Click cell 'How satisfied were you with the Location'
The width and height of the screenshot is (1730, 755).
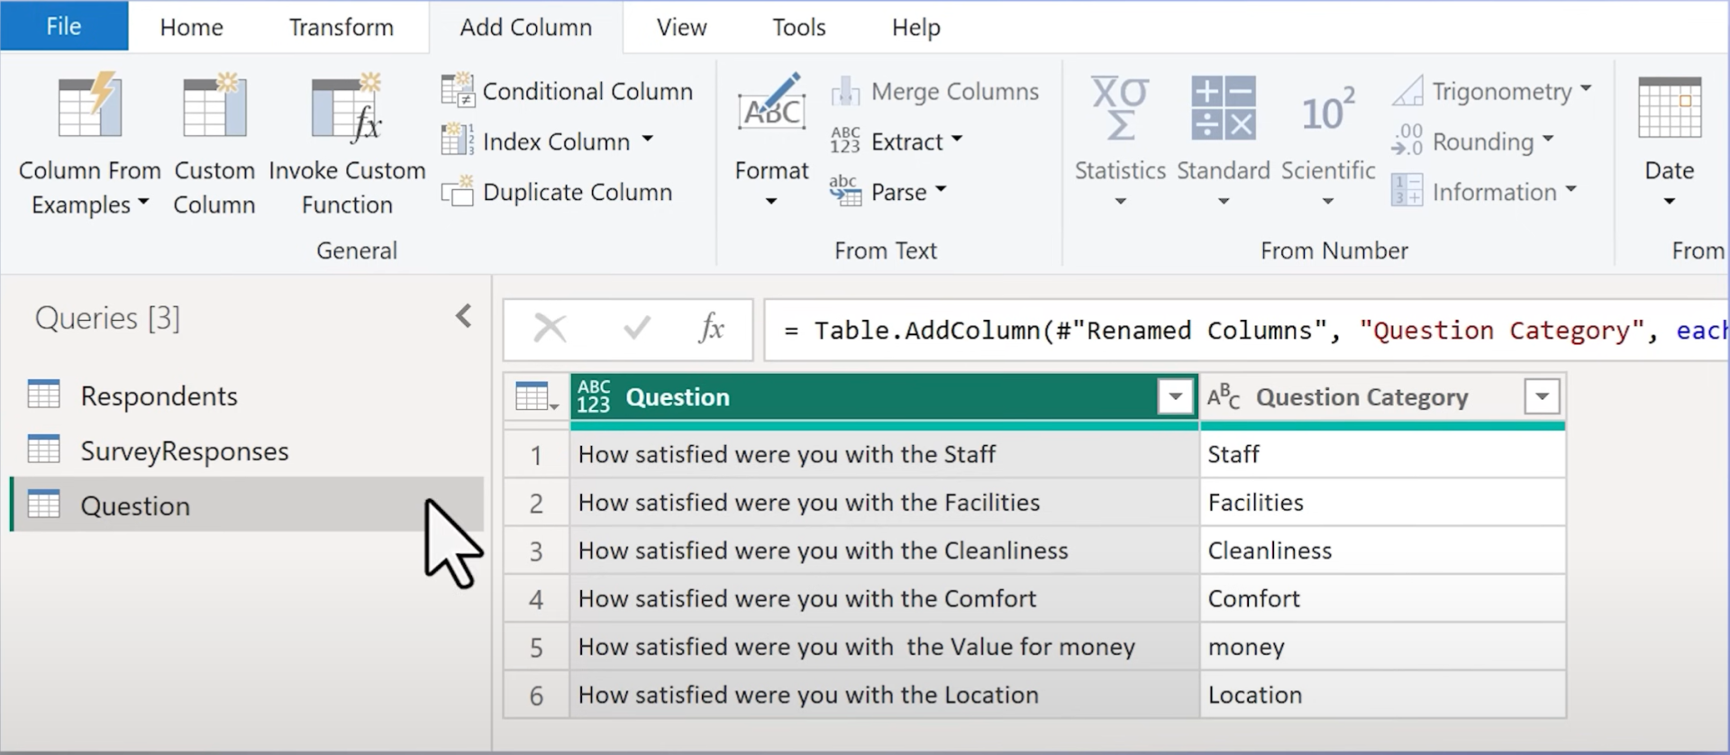click(884, 695)
